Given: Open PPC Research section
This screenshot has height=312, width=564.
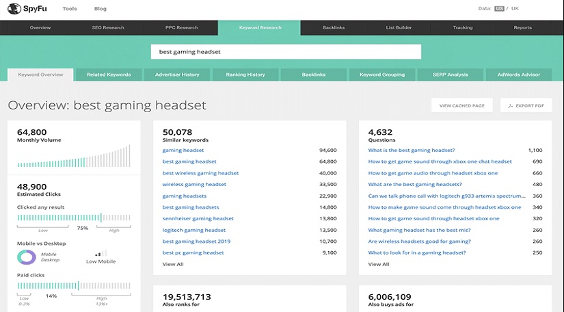Looking at the screenshot, I should 182,27.
